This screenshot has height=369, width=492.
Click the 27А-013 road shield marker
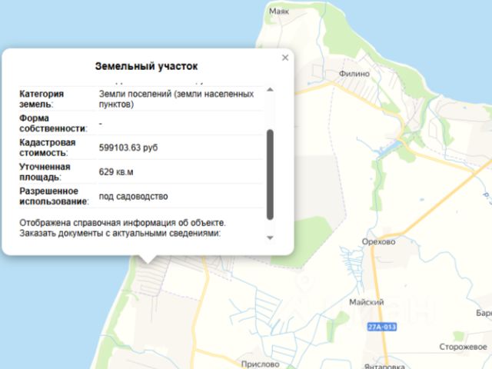coord(381,327)
